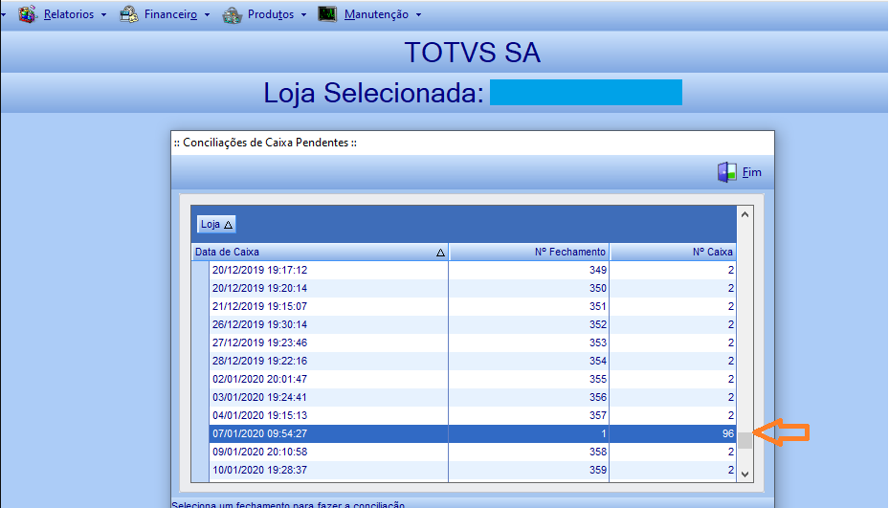This screenshot has height=508, width=889.
Task: Click fechamento number 353
Action: click(x=597, y=342)
